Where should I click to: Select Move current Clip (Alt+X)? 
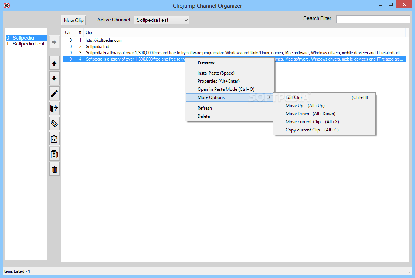coord(324,122)
